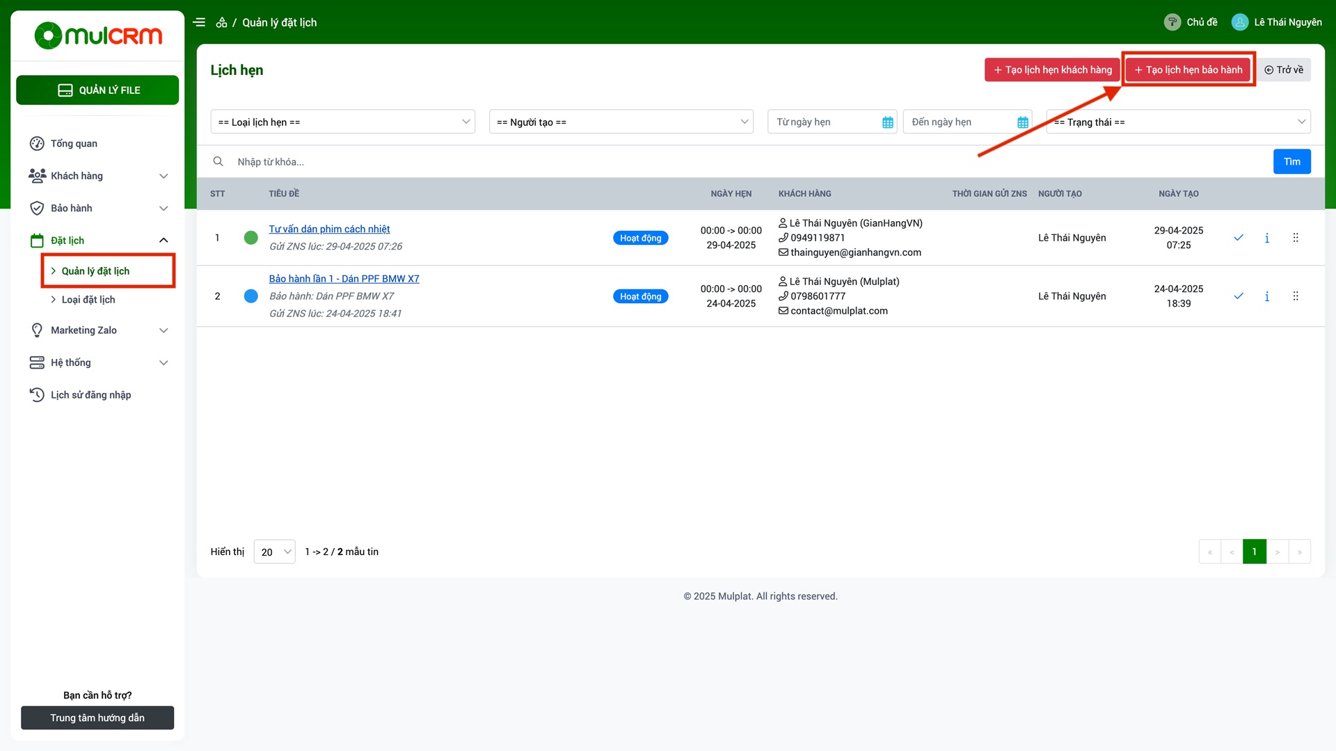Open the Chủ đề theme icon
The width and height of the screenshot is (1336, 751).
point(1172,22)
